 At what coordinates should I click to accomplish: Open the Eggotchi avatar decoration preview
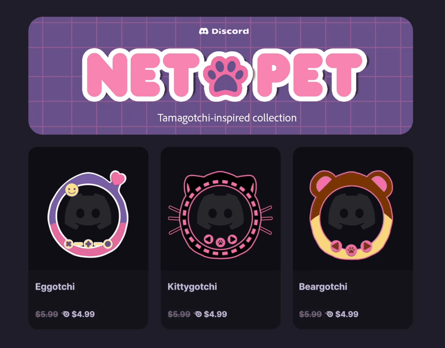(88, 214)
